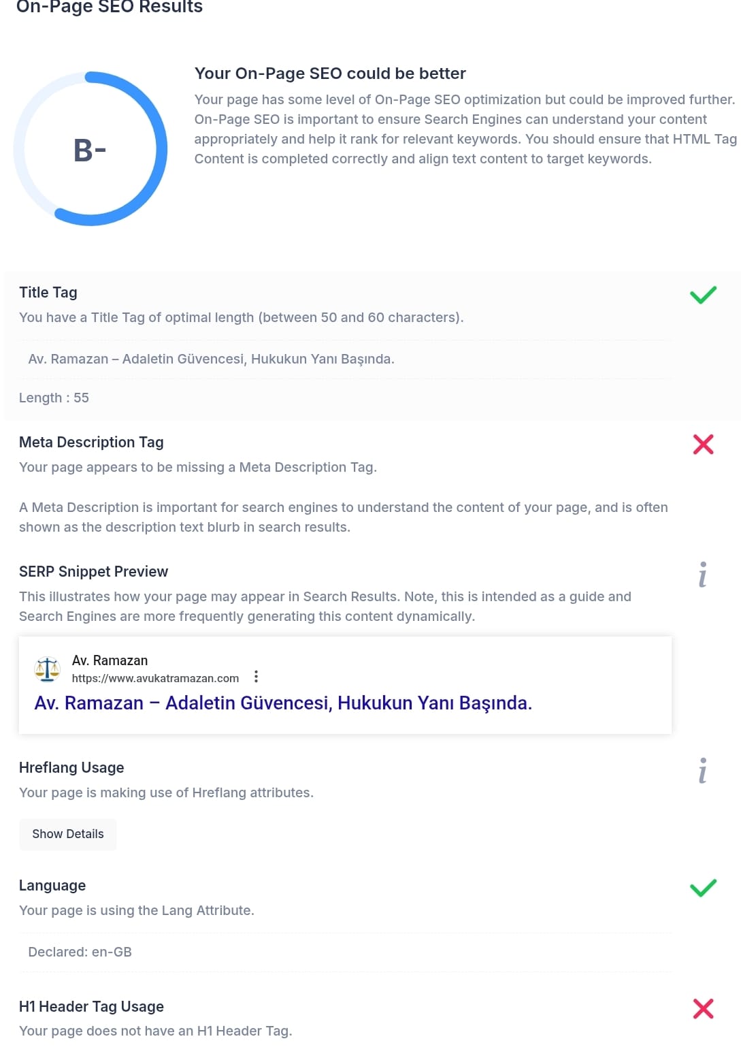The image size is (741, 1058).
Task: Click the Declared: en-GB language value
Action: [80, 952]
